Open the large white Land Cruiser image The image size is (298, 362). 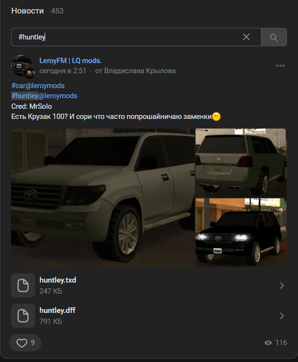click(103, 198)
